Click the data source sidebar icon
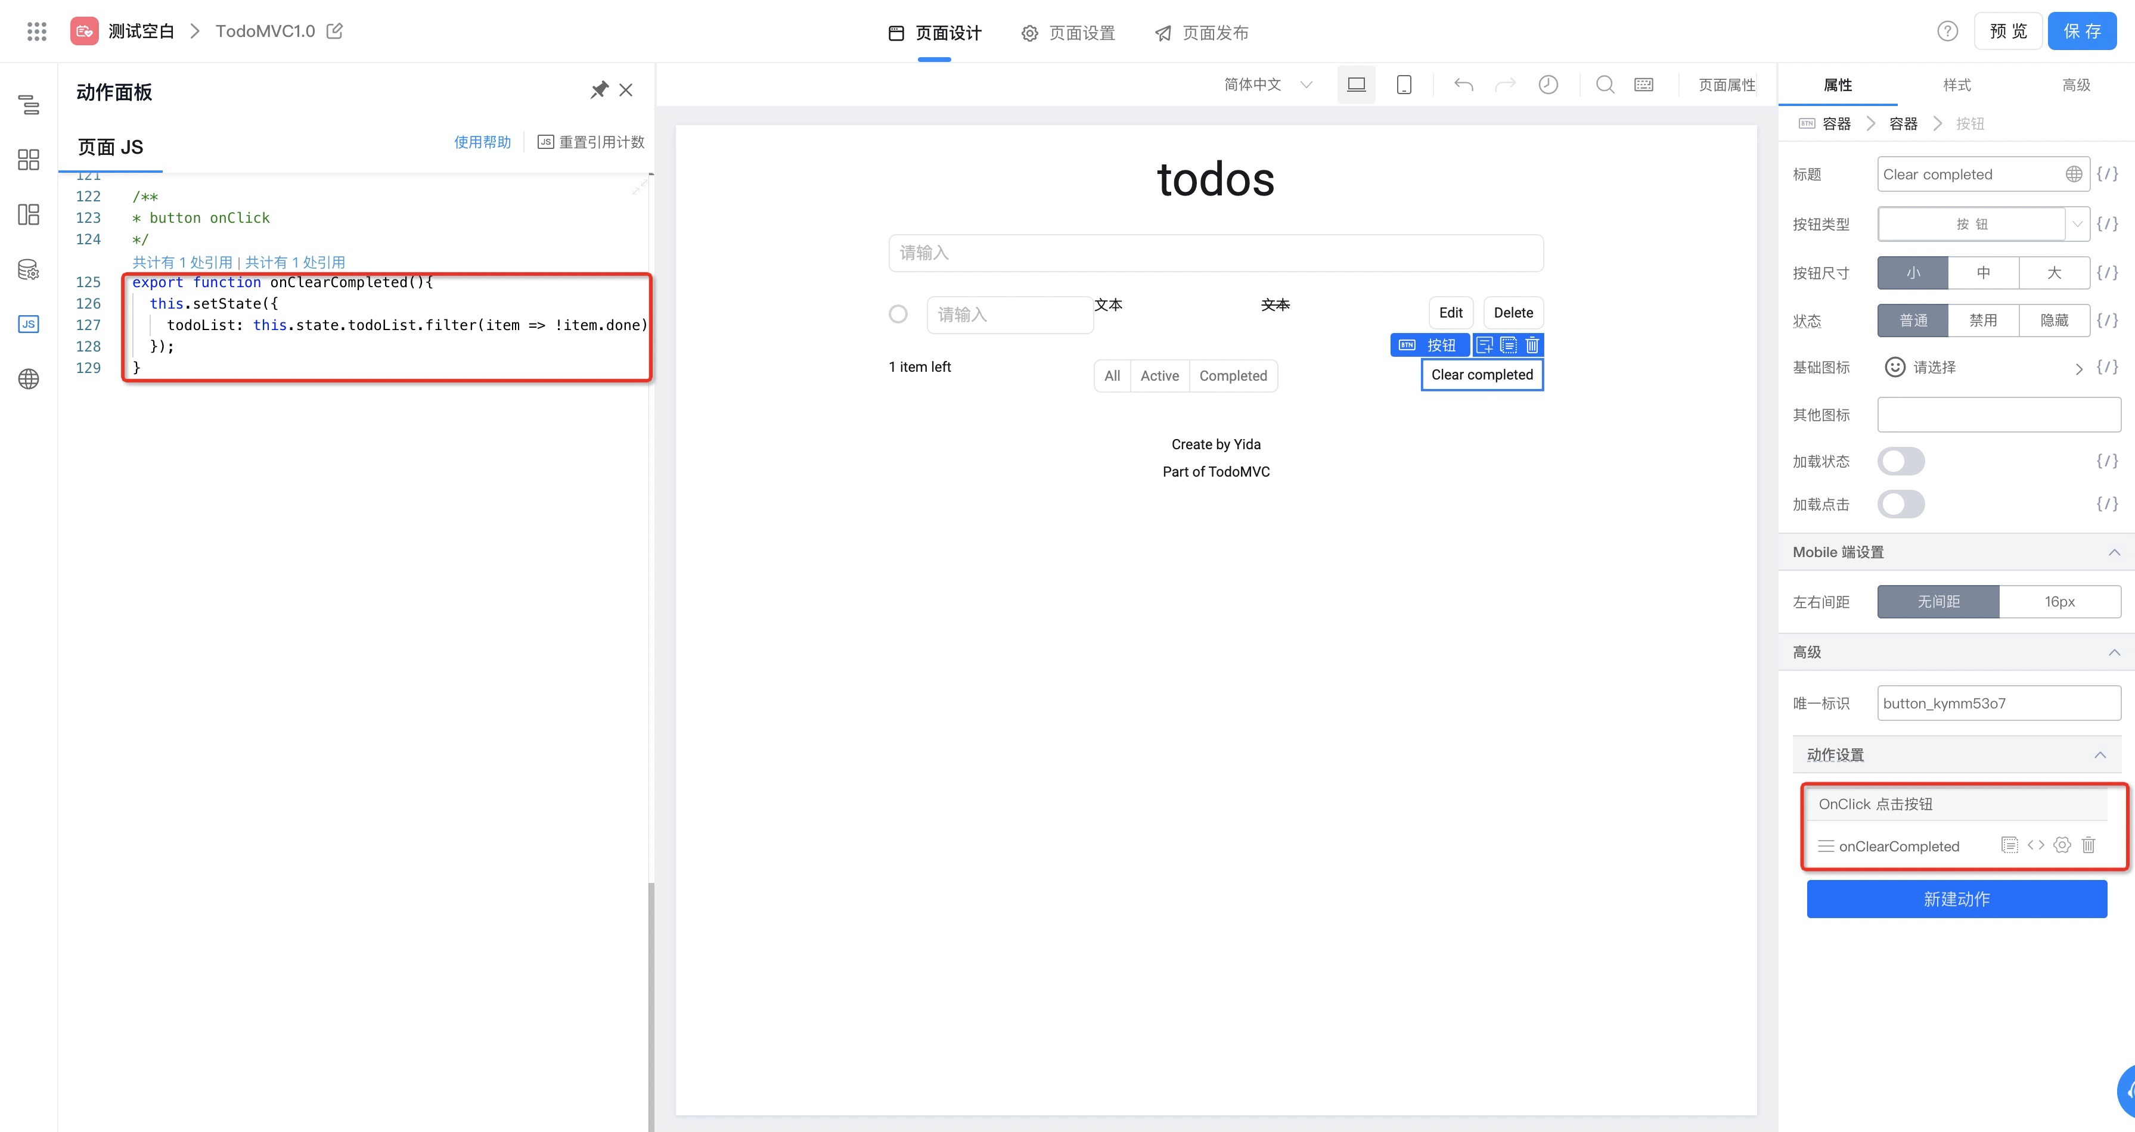The width and height of the screenshot is (2135, 1132). (28, 269)
